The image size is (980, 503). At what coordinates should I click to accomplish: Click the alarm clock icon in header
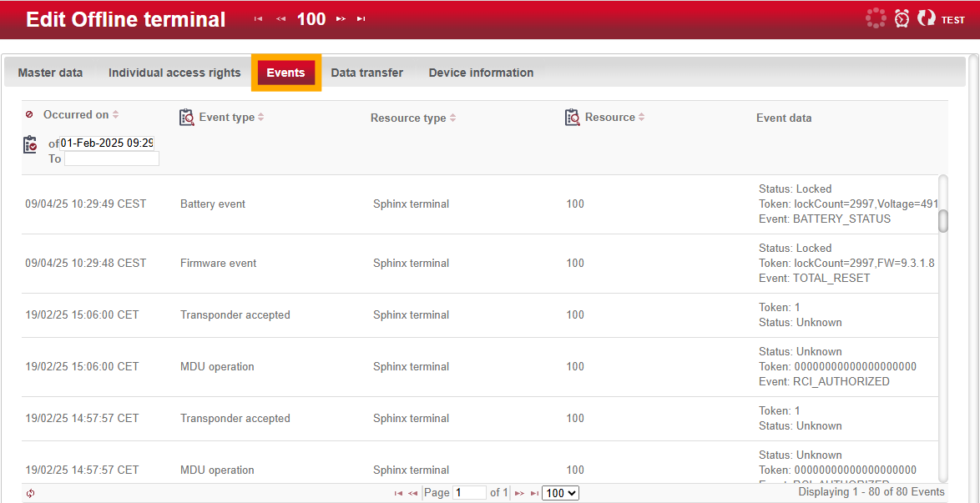(x=902, y=19)
